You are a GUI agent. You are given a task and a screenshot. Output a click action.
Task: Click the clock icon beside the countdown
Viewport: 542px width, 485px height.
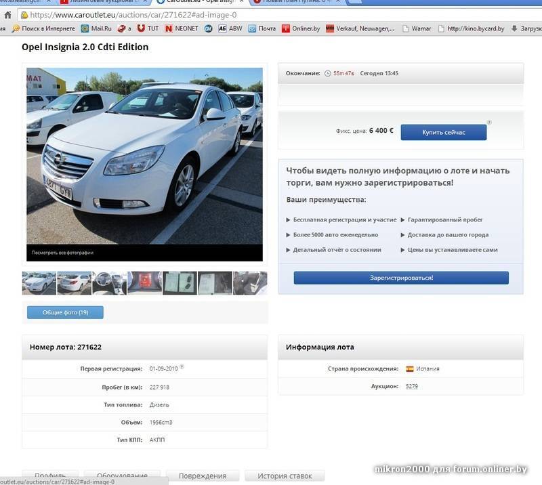click(327, 73)
